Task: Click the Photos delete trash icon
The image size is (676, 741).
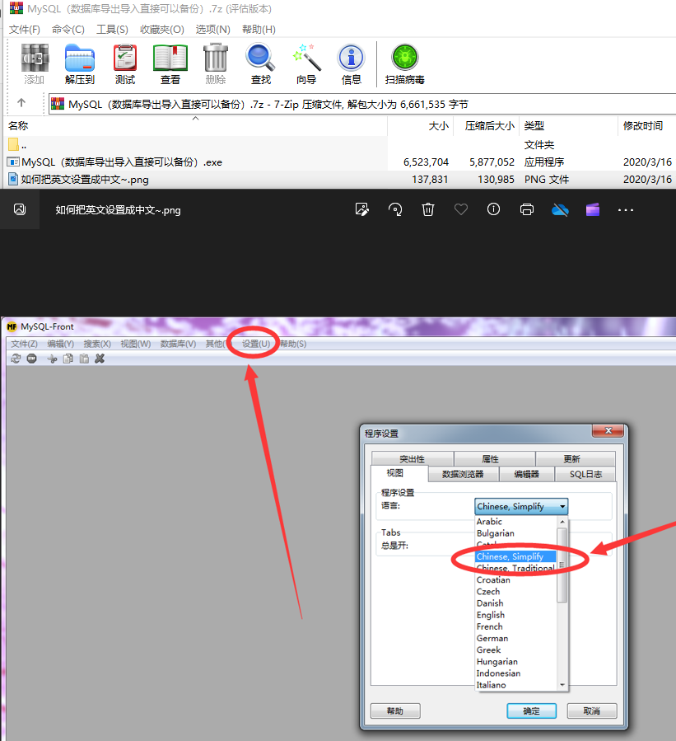Action: [x=427, y=209]
